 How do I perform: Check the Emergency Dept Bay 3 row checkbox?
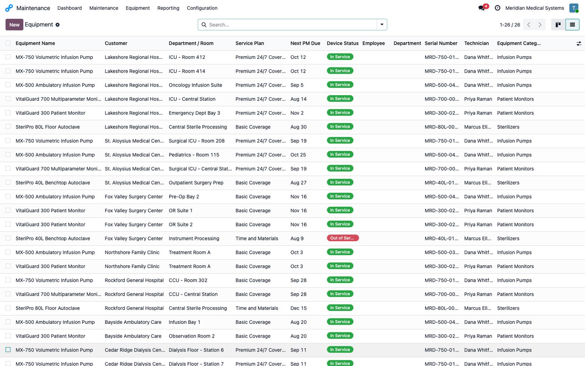[8, 113]
